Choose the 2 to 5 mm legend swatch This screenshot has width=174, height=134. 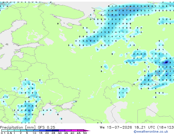click(24, 130)
